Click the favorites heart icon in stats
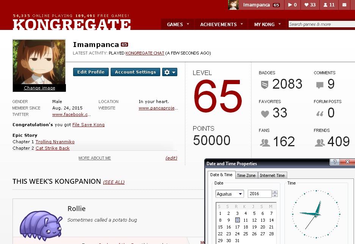 (x=265, y=114)
